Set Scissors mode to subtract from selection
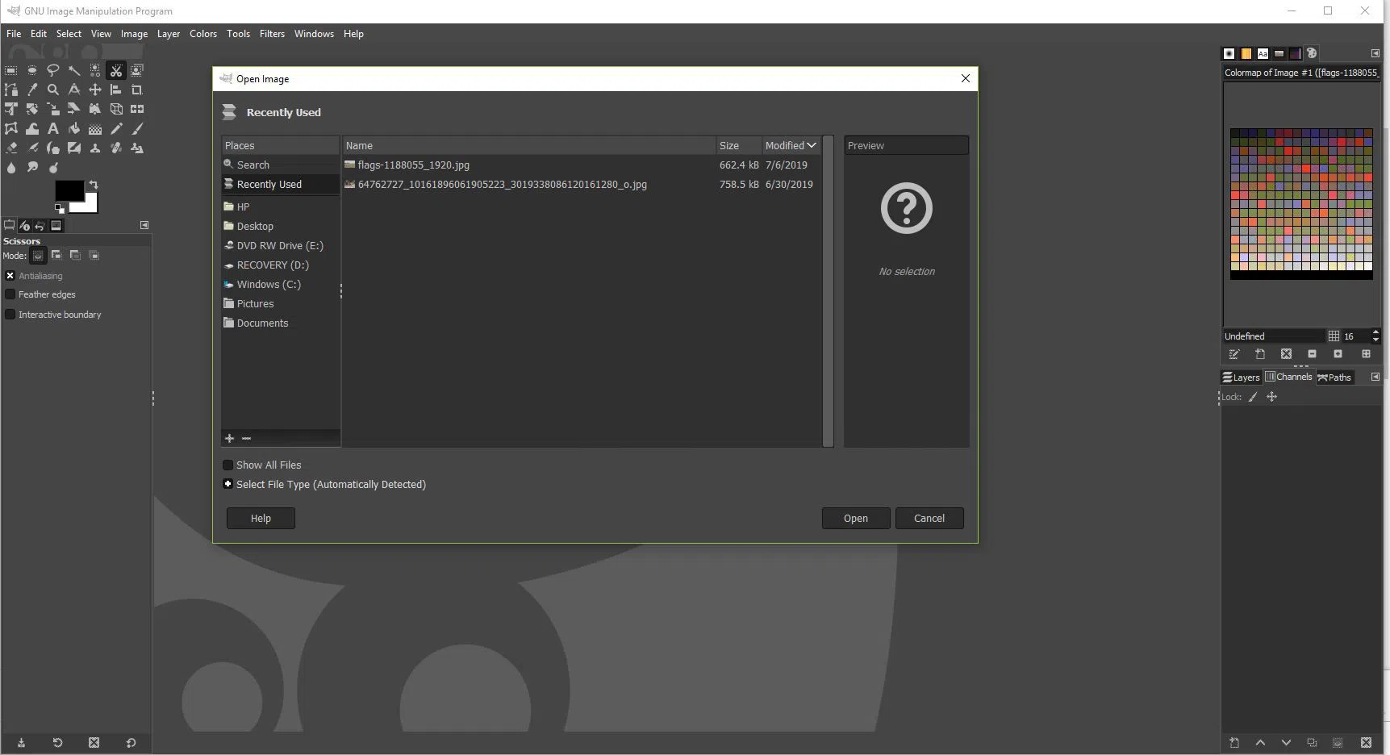1390x755 pixels. click(75, 256)
